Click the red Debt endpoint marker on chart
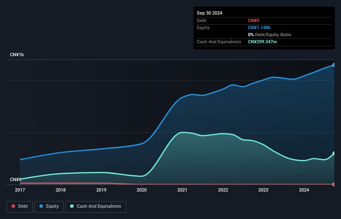Image resolution: width=341 pixels, height=219 pixels. tap(334, 184)
